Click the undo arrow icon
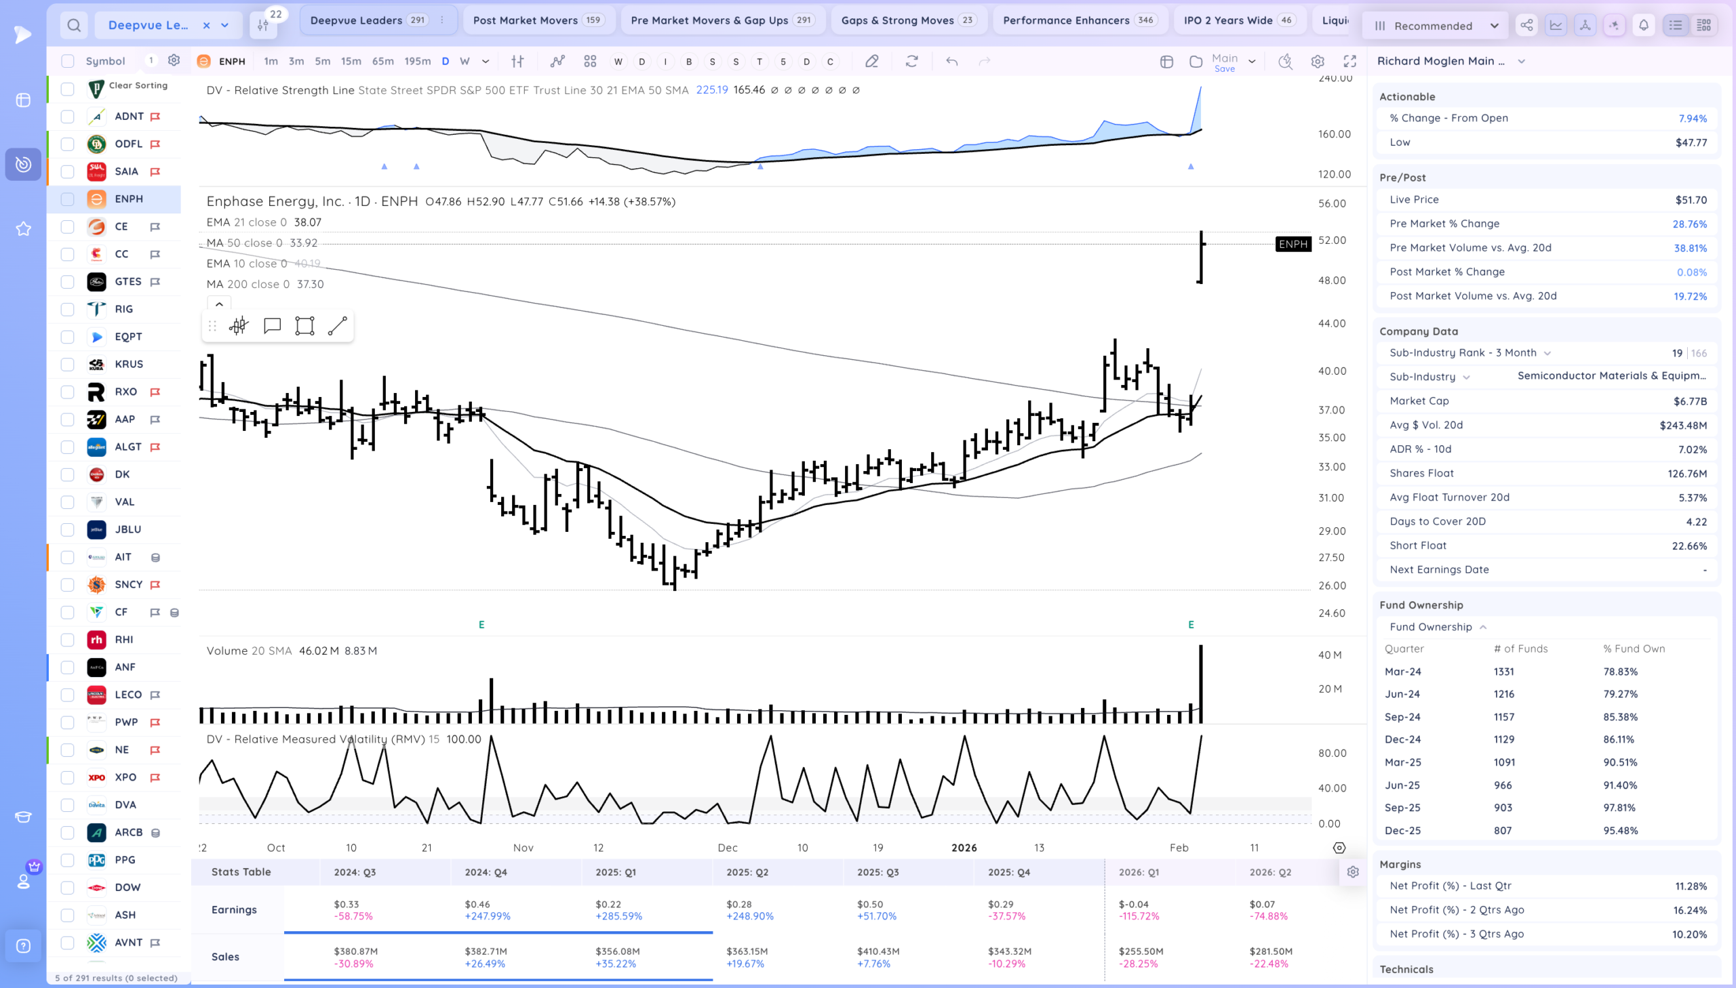Viewport: 1736px width, 988px height. point(952,62)
